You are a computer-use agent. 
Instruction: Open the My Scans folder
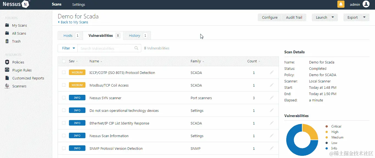tap(20, 25)
